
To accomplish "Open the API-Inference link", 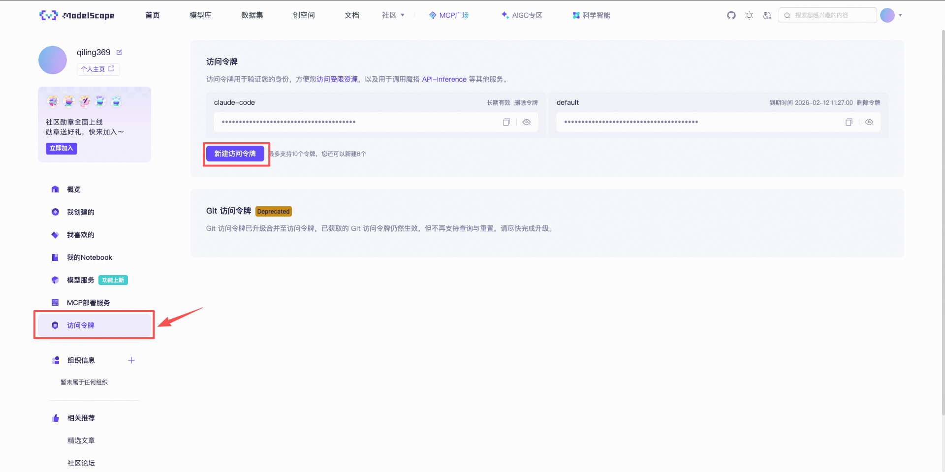I will tap(443, 79).
